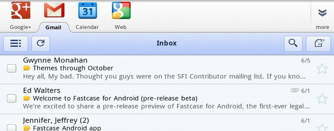Screen dimensions: 334x131
Task: Click the paperclip attachment icon
Action: coord(295,91)
